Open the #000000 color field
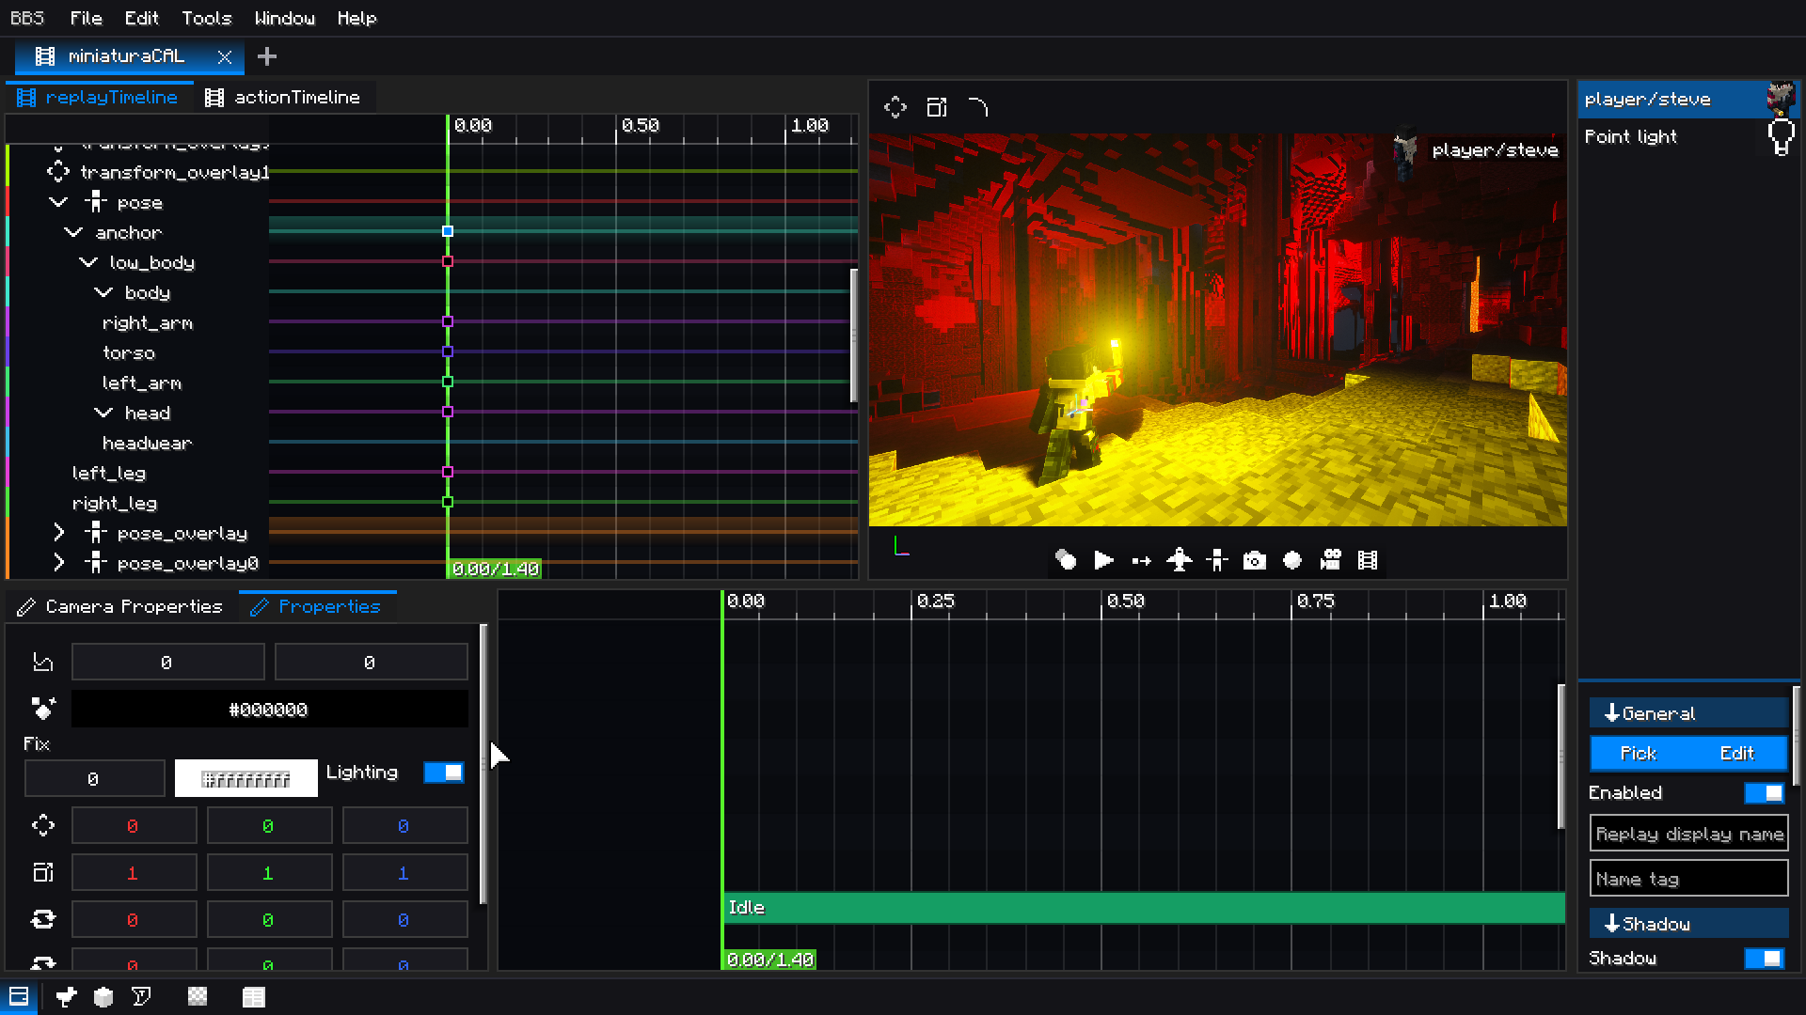Image resolution: width=1806 pixels, height=1015 pixels. [x=269, y=710]
